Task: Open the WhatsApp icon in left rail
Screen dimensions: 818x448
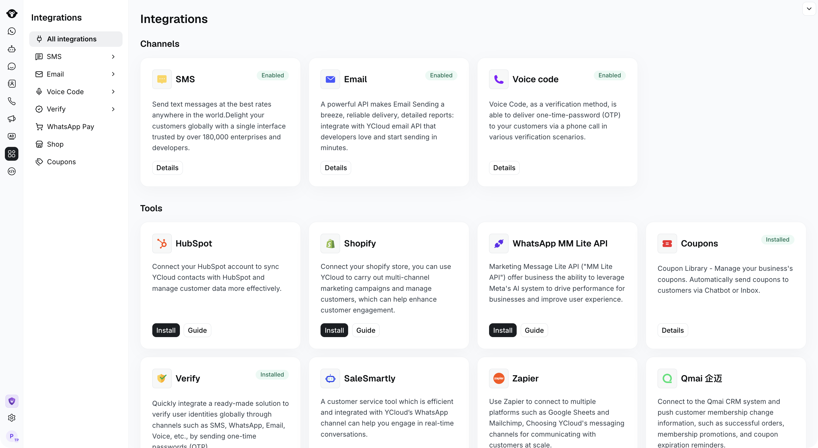Action: coord(12,31)
